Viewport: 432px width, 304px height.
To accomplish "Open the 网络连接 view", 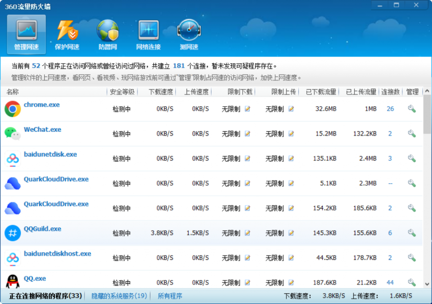I will (x=148, y=34).
